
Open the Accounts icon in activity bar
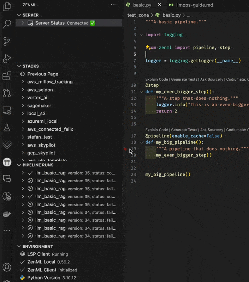pos(7,267)
